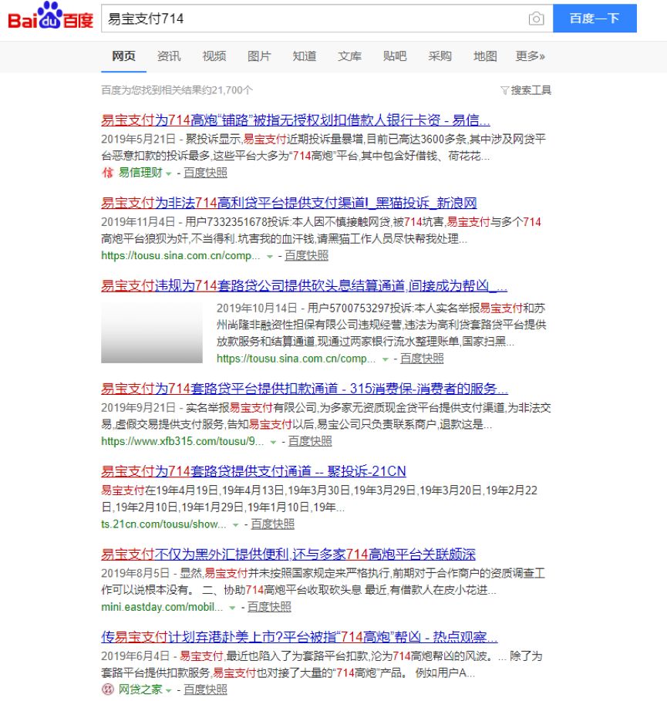Image resolution: width=667 pixels, height=701 pixels.
Task: Open 百度快照 for the ts.21cn.com result
Action: (273, 524)
